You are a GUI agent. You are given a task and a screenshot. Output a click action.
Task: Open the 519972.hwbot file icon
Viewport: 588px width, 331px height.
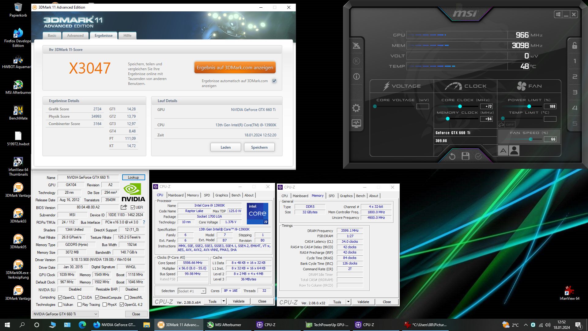tap(18, 139)
